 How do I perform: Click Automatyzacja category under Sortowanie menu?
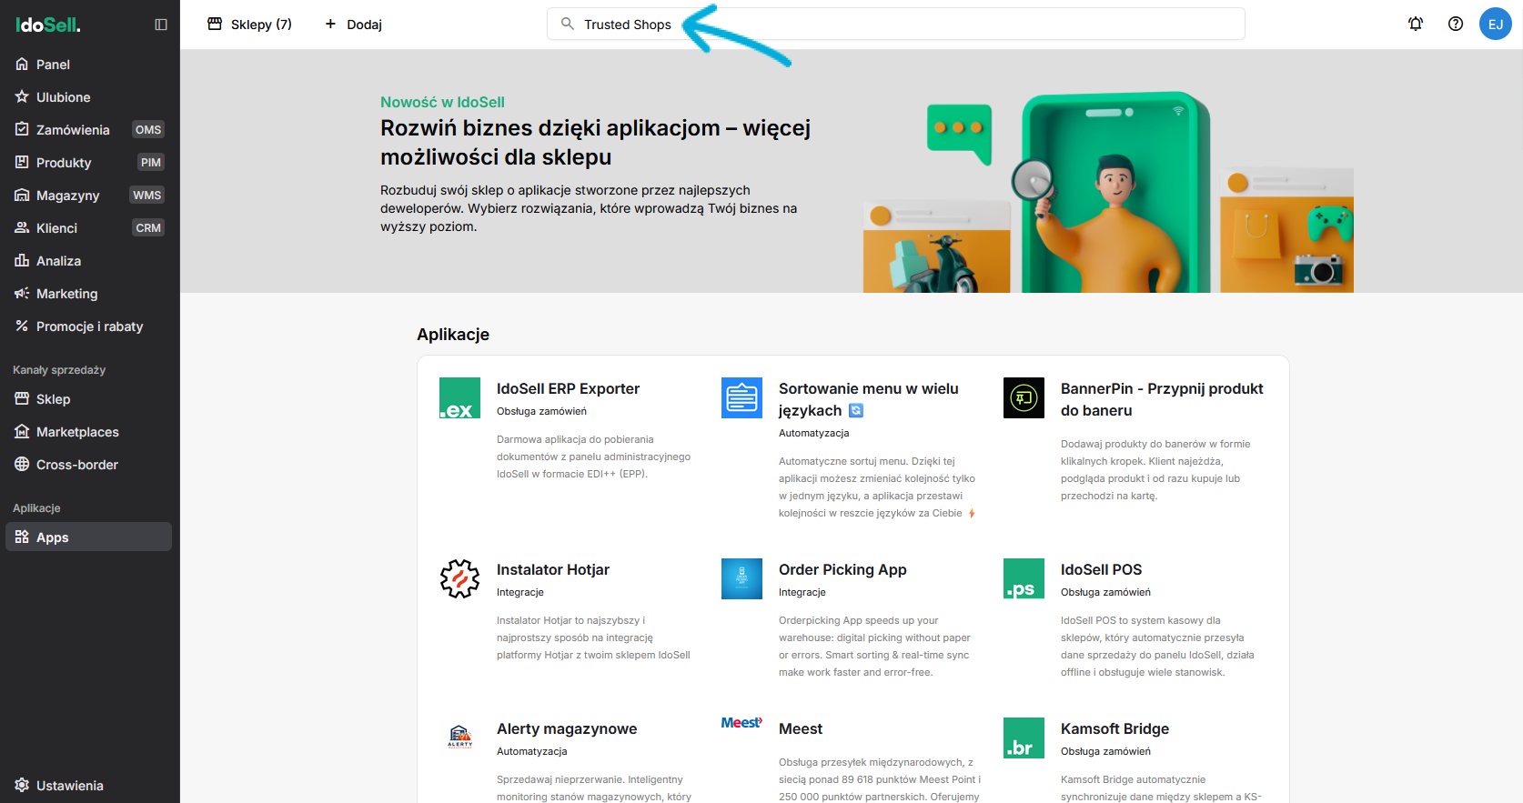coord(813,434)
